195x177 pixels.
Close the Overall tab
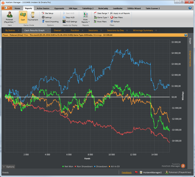pos(65,30)
